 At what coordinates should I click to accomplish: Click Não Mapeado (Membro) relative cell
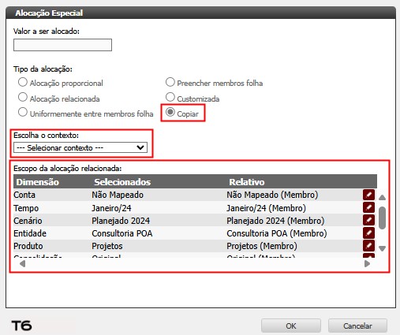(272, 195)
